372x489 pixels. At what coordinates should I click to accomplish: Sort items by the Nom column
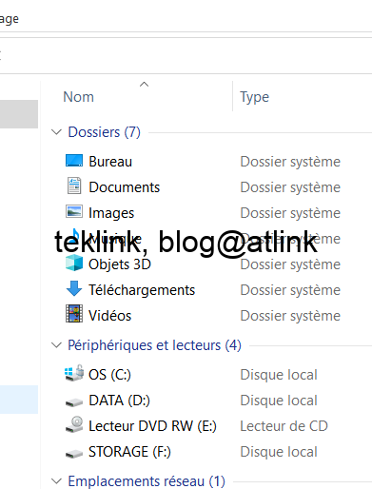tap(78, 97)
